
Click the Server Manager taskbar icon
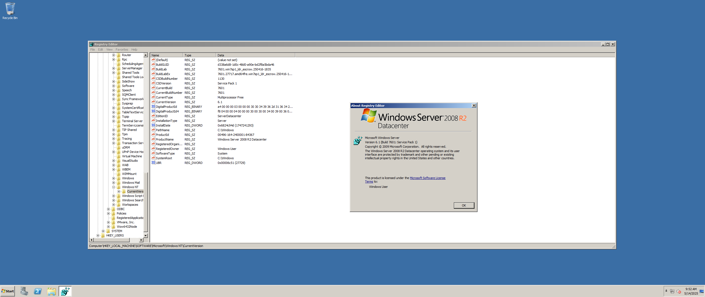point(24,291)
